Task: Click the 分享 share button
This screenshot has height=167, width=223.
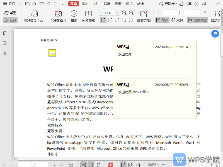Action: point(186,4)
